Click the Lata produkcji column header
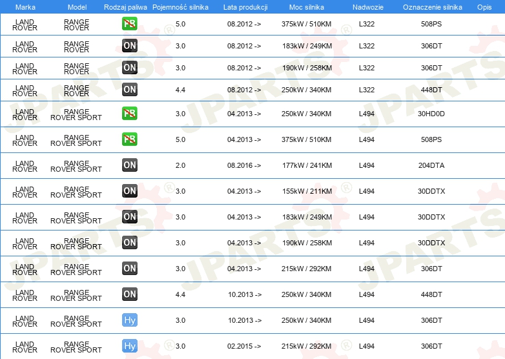505x359 pixels. pyautogui.click(x=245, y=7)
